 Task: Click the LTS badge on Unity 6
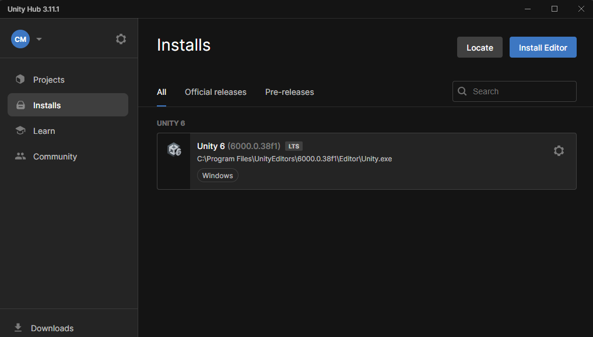point(293,146)
